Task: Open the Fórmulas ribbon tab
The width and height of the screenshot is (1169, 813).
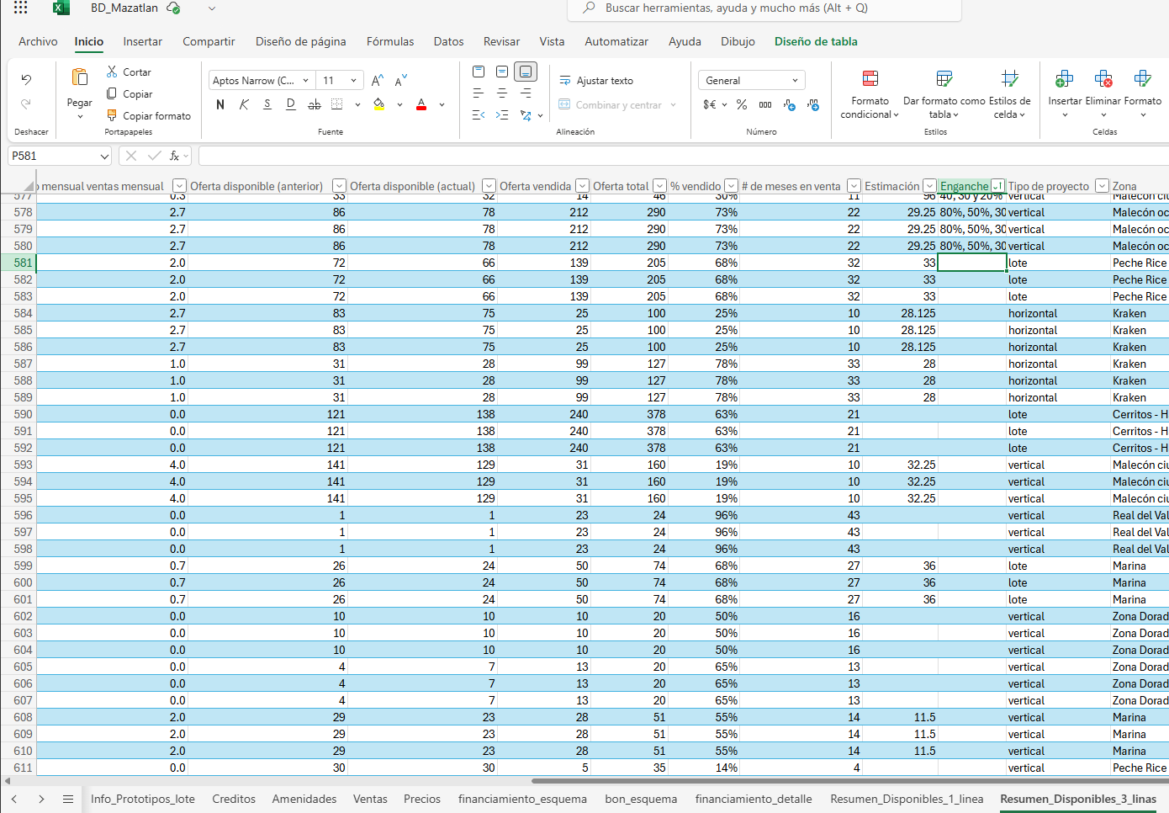Action: (x=390, y=41)
